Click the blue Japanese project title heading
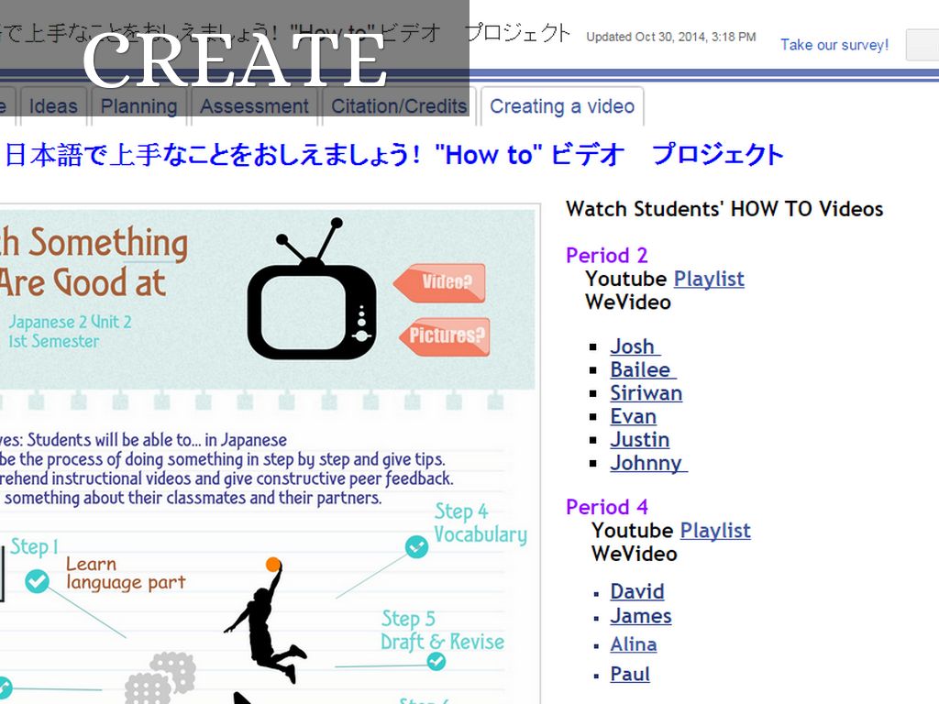 (x=394, y=154)
